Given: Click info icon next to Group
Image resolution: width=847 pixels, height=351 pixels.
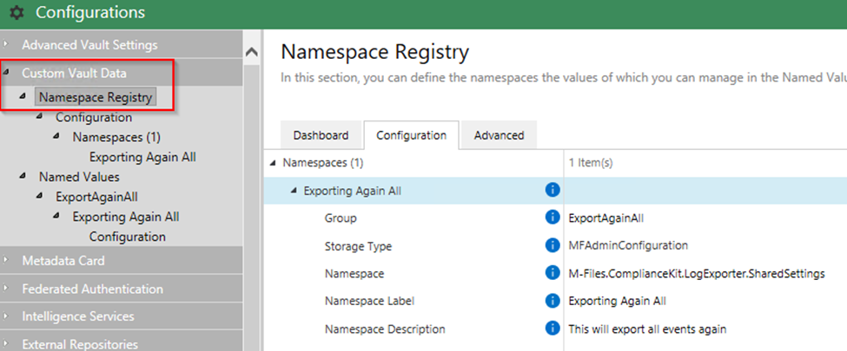Looking at the screenshot, I should click(552, 218).
